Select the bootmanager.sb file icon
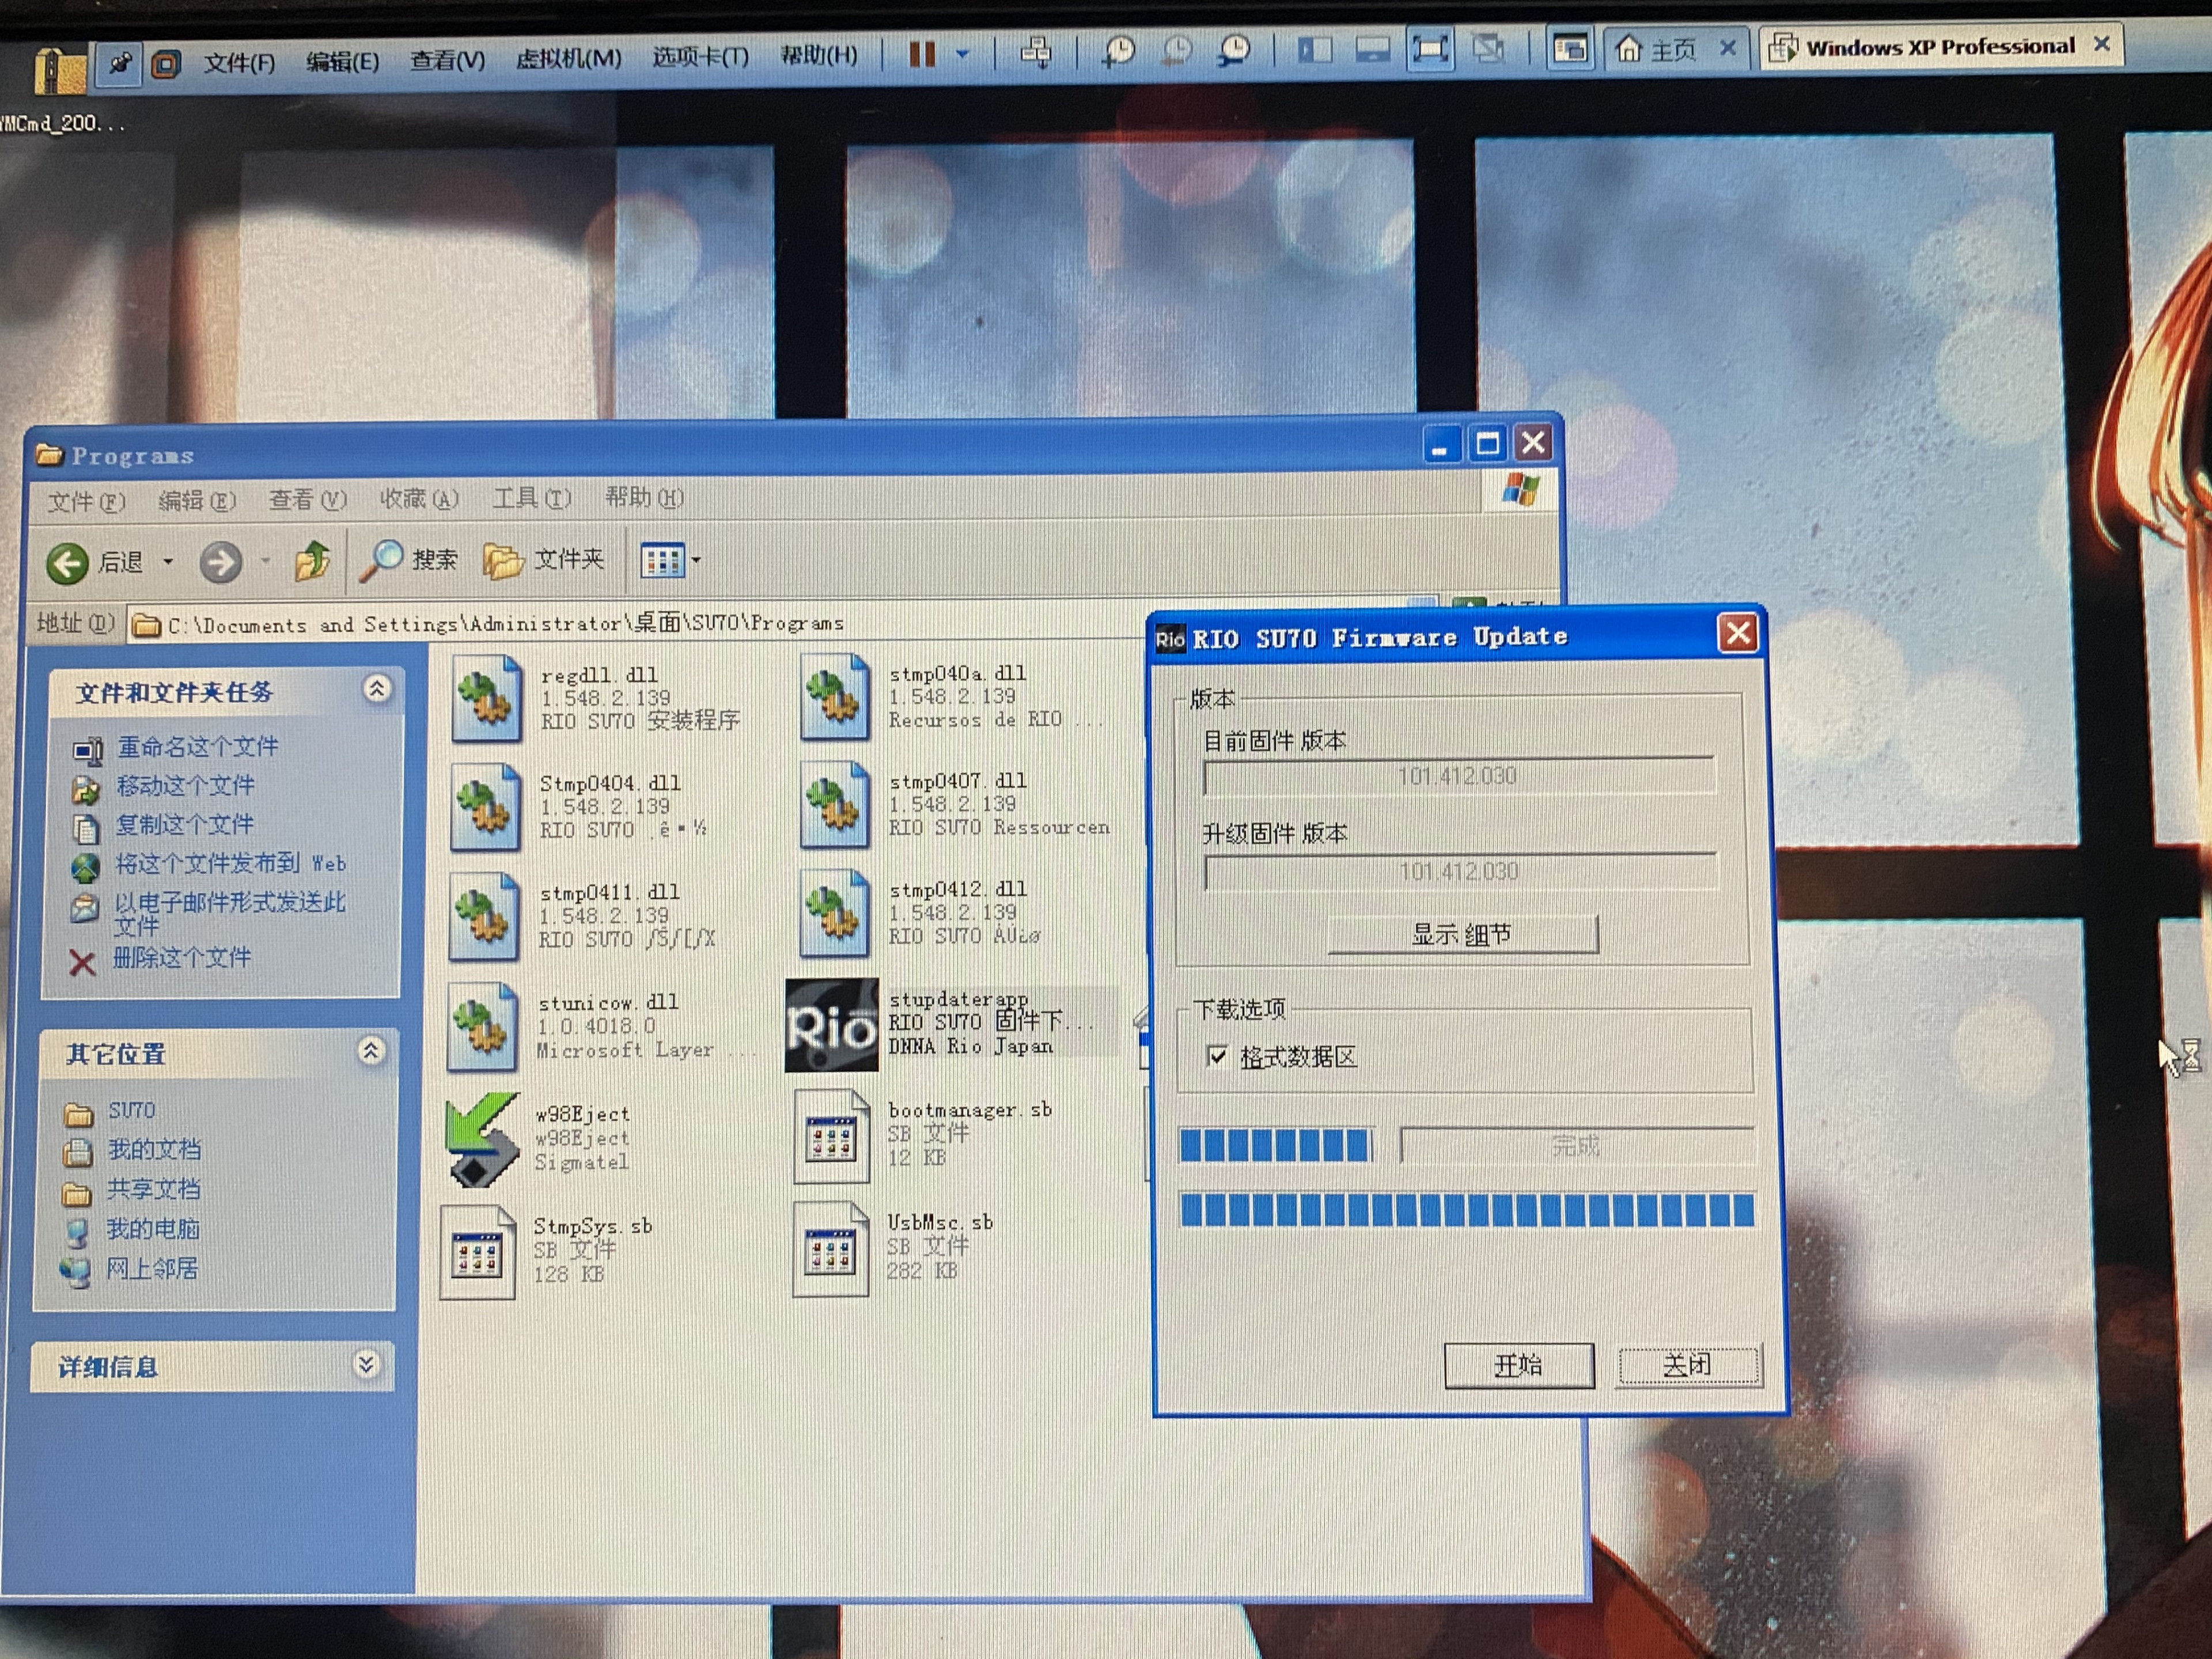This screenshot has height=1659, width=2212. point(830,1136)
